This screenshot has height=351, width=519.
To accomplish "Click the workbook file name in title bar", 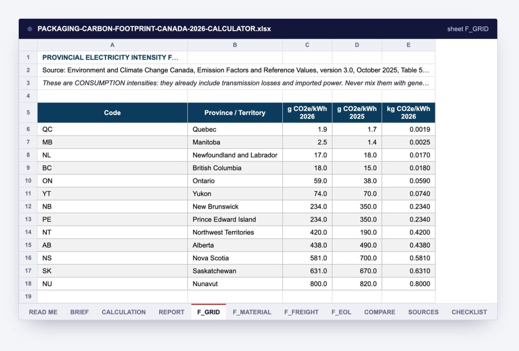I will (x=154, y=29).
